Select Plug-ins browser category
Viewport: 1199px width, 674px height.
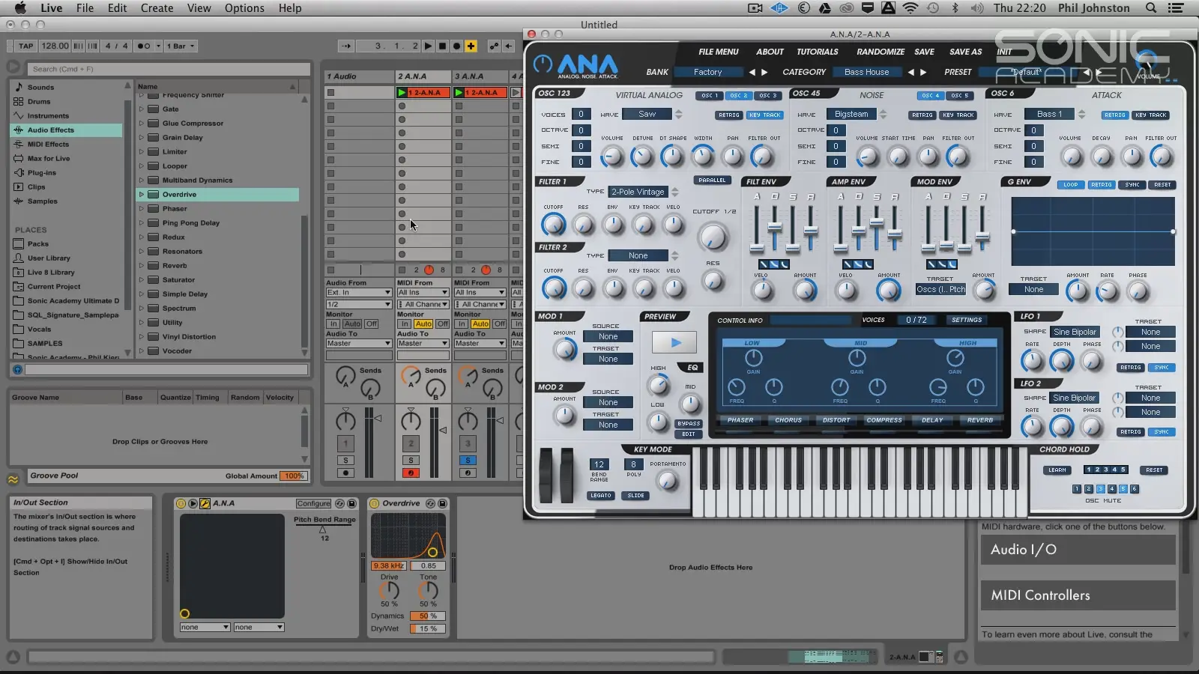(x=41, y=172)
